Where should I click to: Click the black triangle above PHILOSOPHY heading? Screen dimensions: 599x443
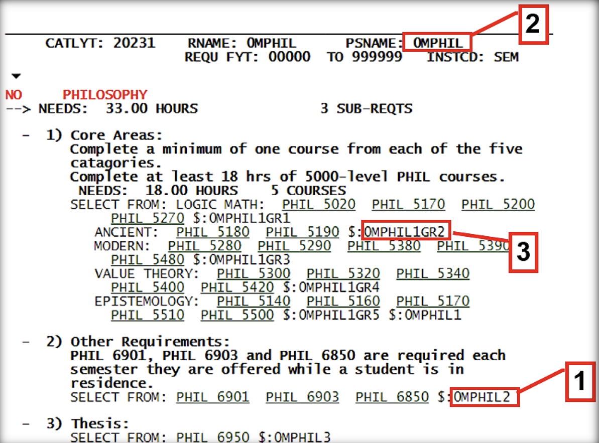point(17,76)
